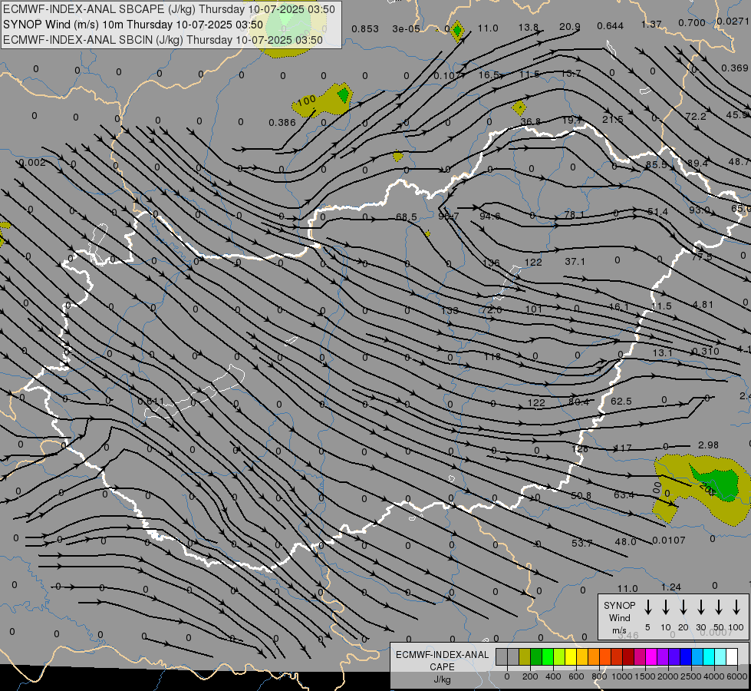The image size is (751, 691).
Task: Click the map value '68.5'
Action: tap(406, 217)
